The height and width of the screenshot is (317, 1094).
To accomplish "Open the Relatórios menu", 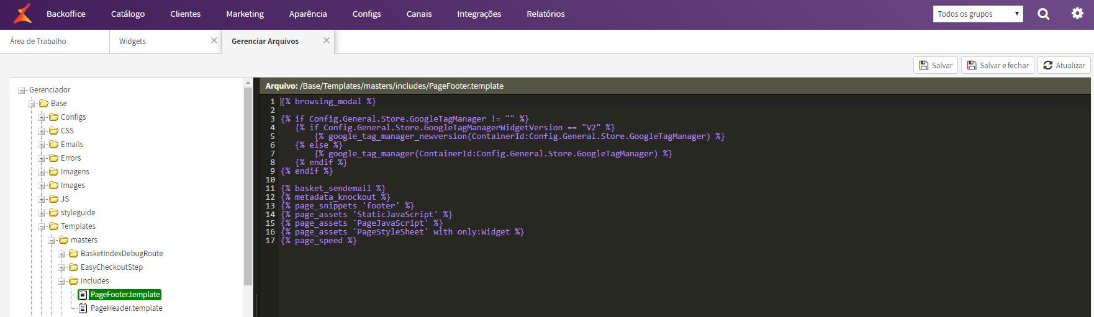I will (546, 14).
